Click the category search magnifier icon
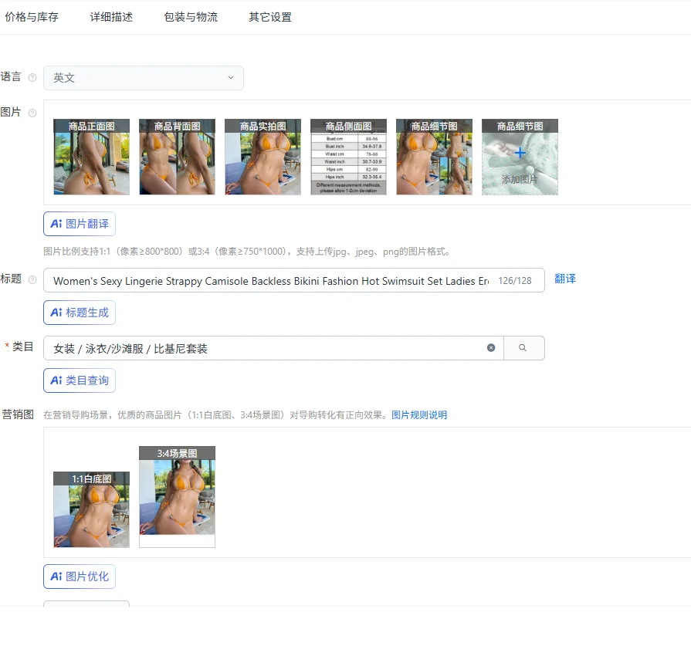The width and height of the screenshot is (691, 656). [x=523, y=347]
